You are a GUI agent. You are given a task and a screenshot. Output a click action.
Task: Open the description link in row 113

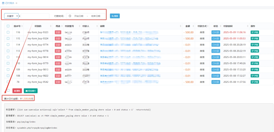point(130,51)
